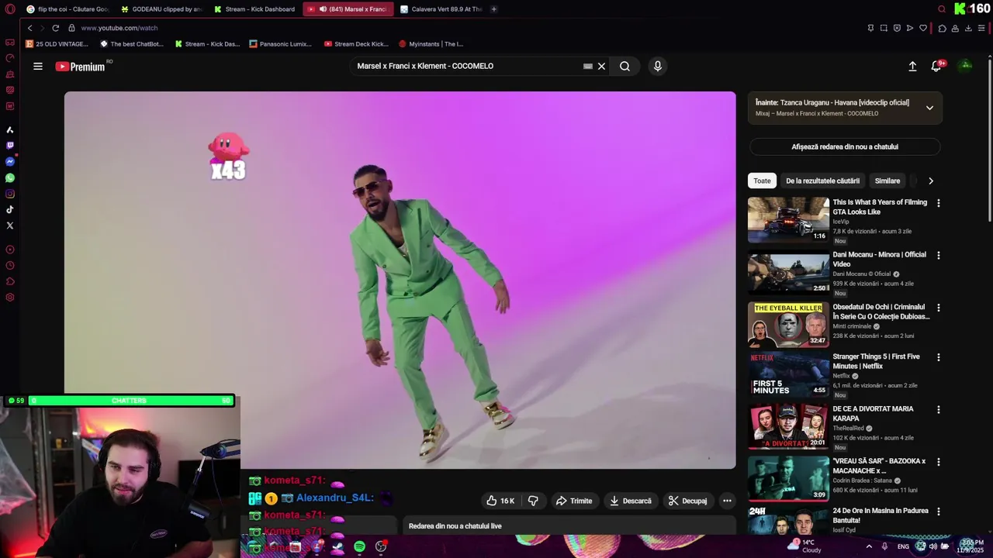Image resolution: width=993 pixels, height=558 pixels.
Task: Switch to GODEANU clipped tab
Action: click(x=161, y=9)
